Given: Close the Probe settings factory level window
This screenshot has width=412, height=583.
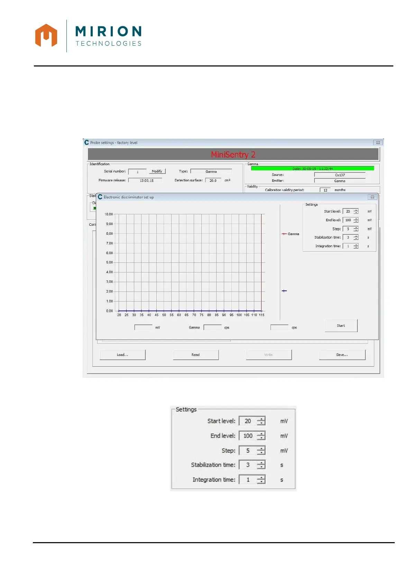Looking at the screenshot, I should coord(378,142).
